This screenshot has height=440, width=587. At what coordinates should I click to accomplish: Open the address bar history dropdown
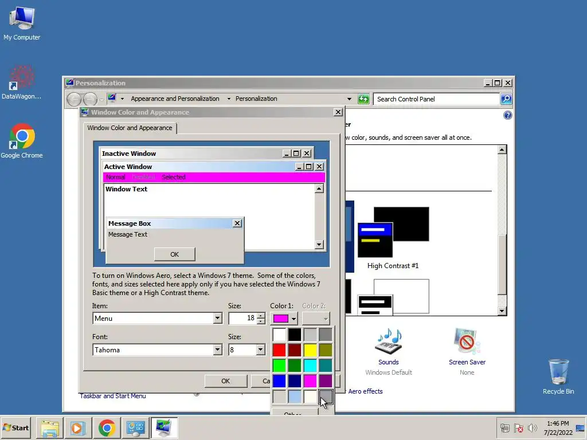tap(349, 99)
